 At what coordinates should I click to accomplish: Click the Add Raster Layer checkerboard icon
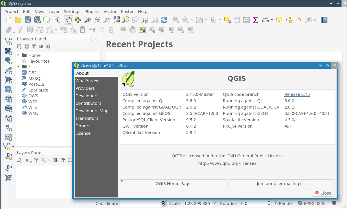(8, 51)
